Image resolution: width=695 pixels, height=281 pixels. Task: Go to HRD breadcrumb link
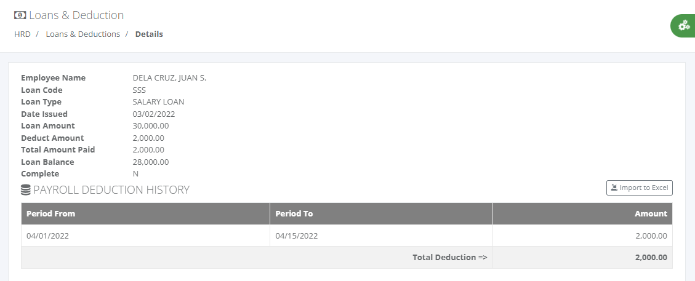pyautogui.click(x=22, y=34)
